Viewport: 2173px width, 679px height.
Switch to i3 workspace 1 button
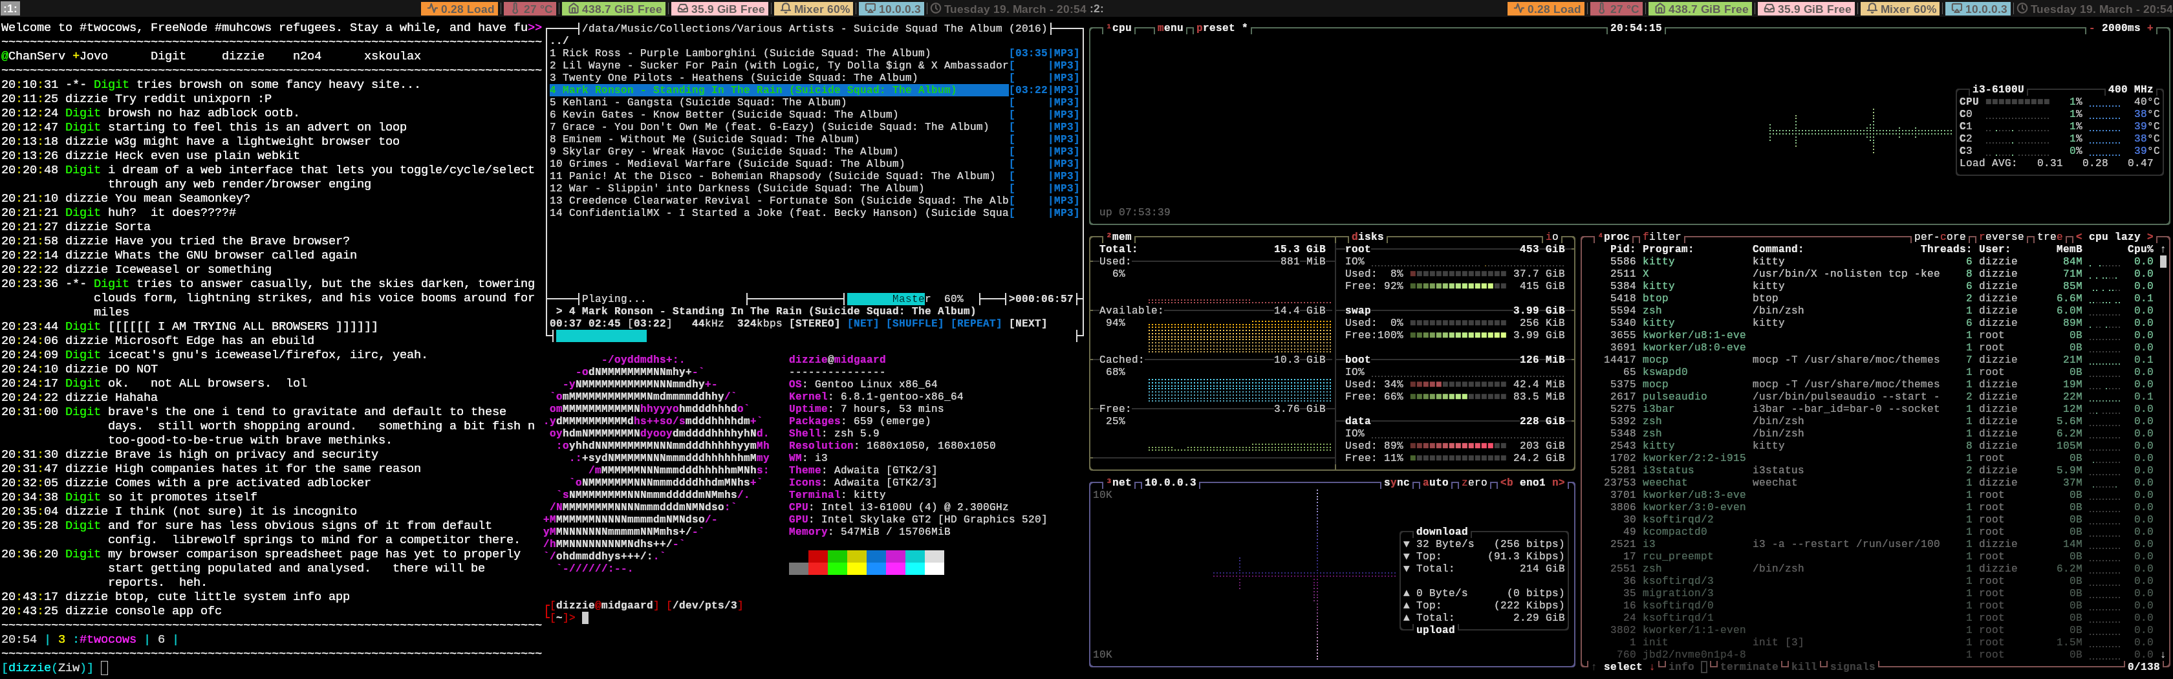coord(10,8)
